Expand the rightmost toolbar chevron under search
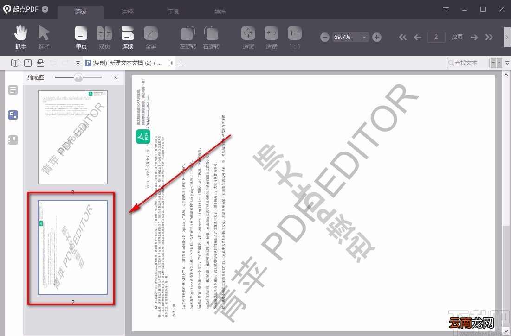This screenshot has height=336, width=511. (x=507, y=63)
